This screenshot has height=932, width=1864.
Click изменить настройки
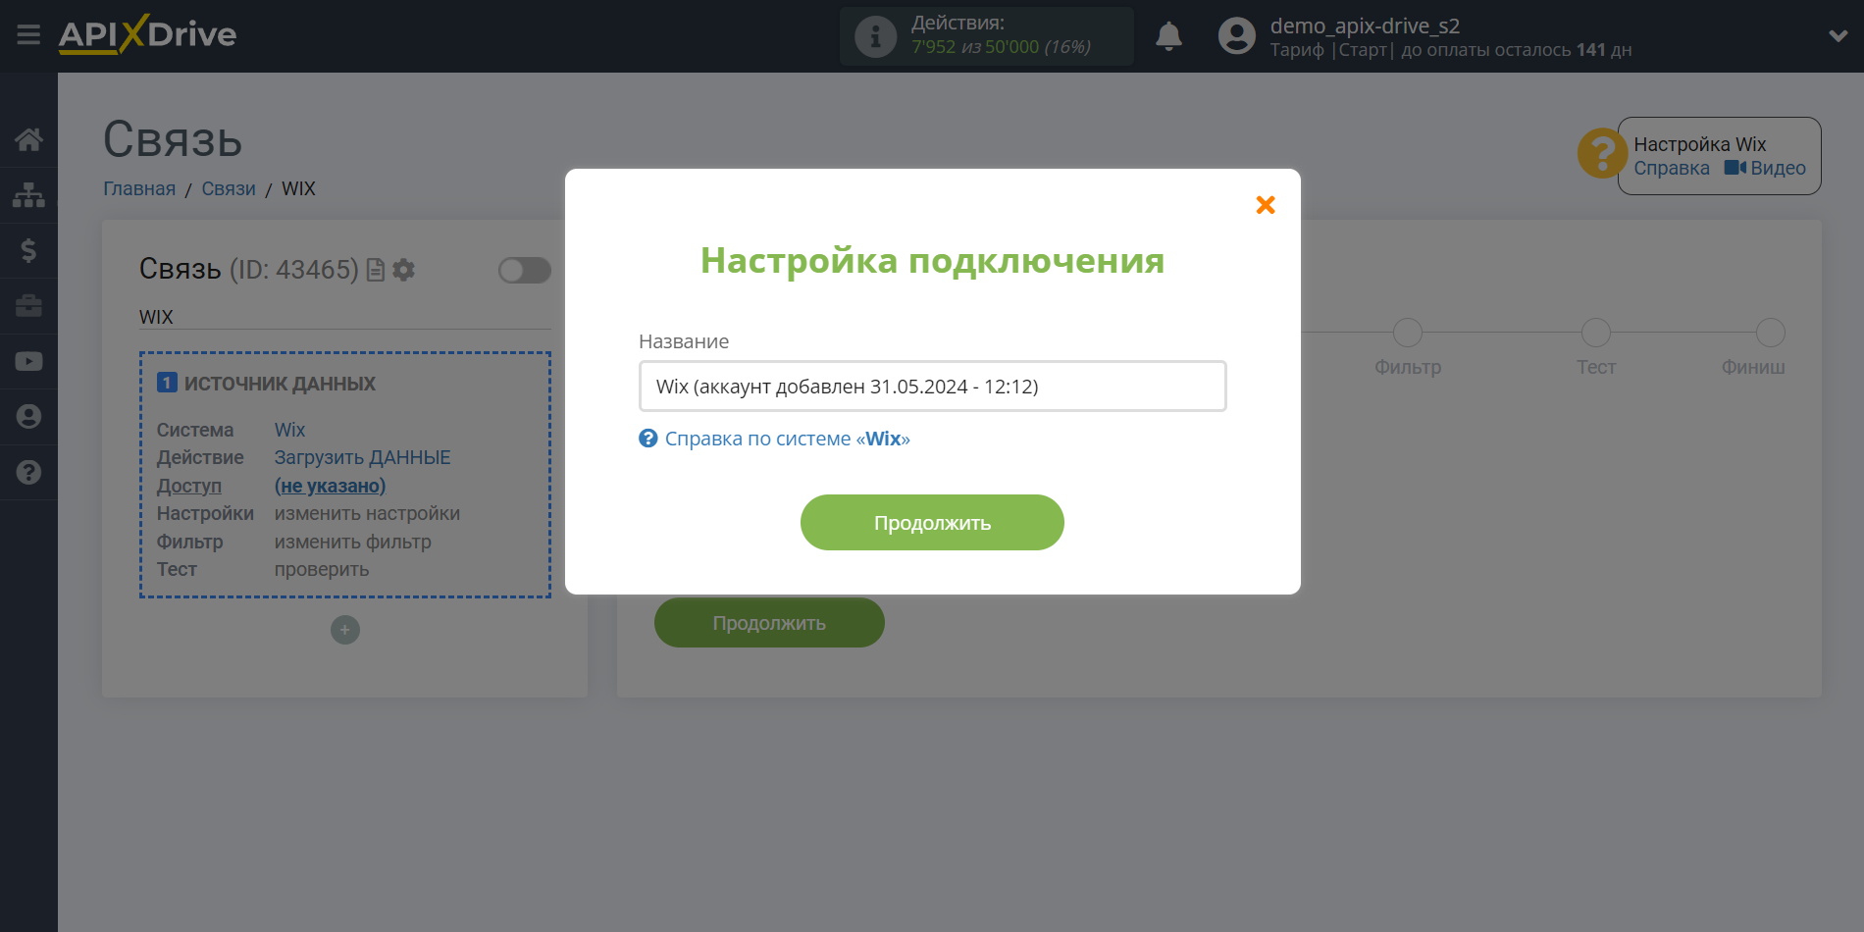click(x=367, y=513)
